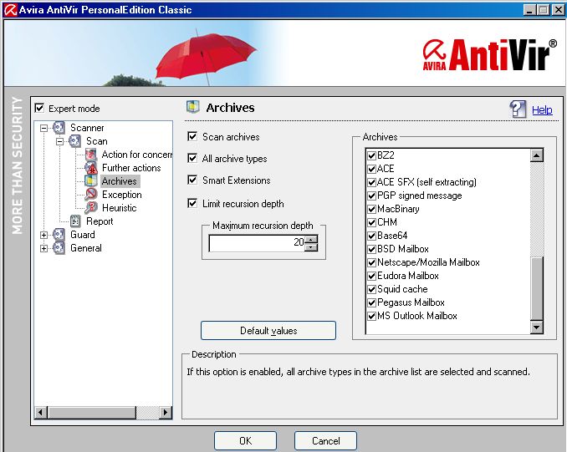Expand the General tree node

(43, 248)
